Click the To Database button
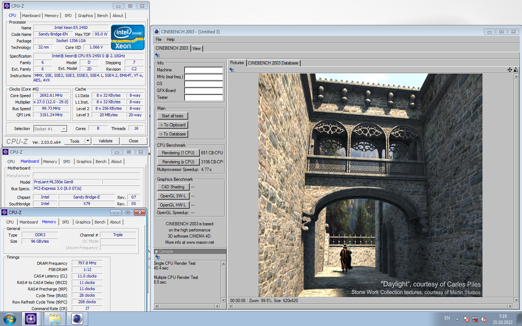This screenshot has height=326, width=522. [173, 134]
